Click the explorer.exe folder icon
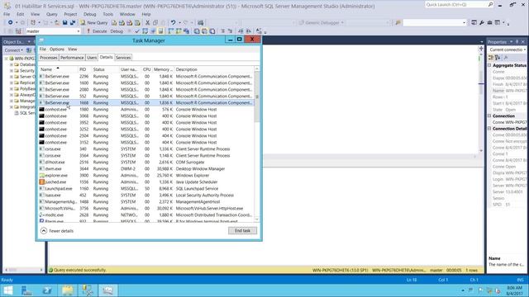Image resolution: width=529 pixels, height=297 pixels. coord(42,176)
